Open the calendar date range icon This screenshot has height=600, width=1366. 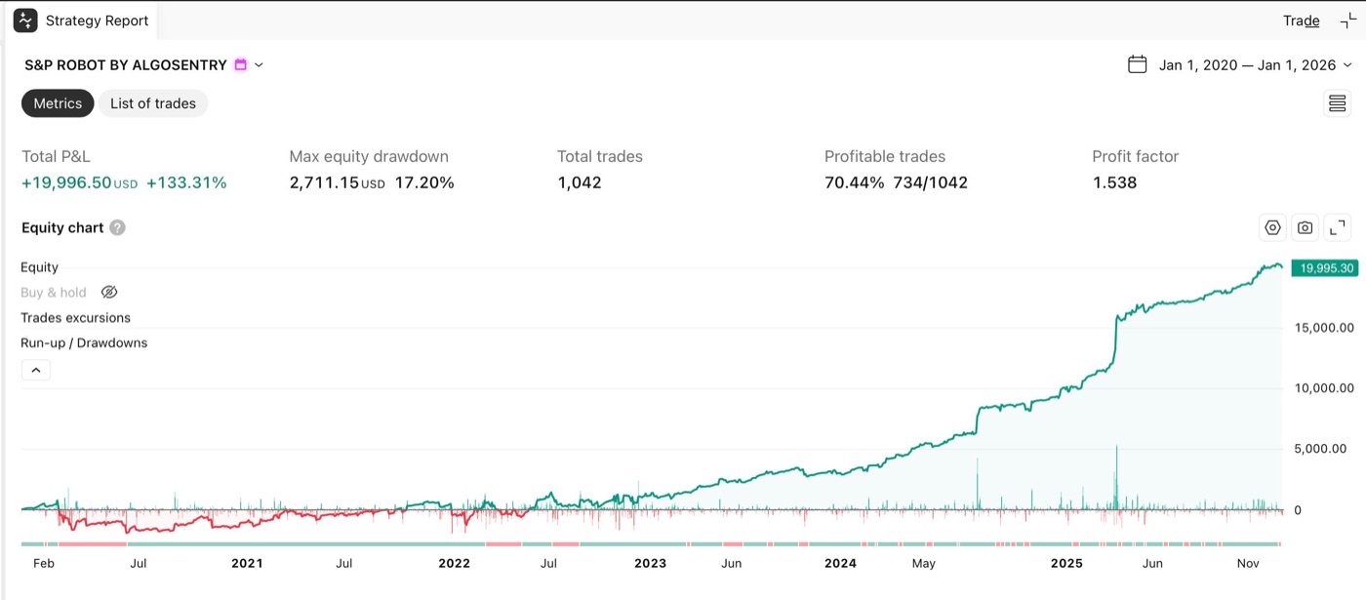coord(1137,64)
